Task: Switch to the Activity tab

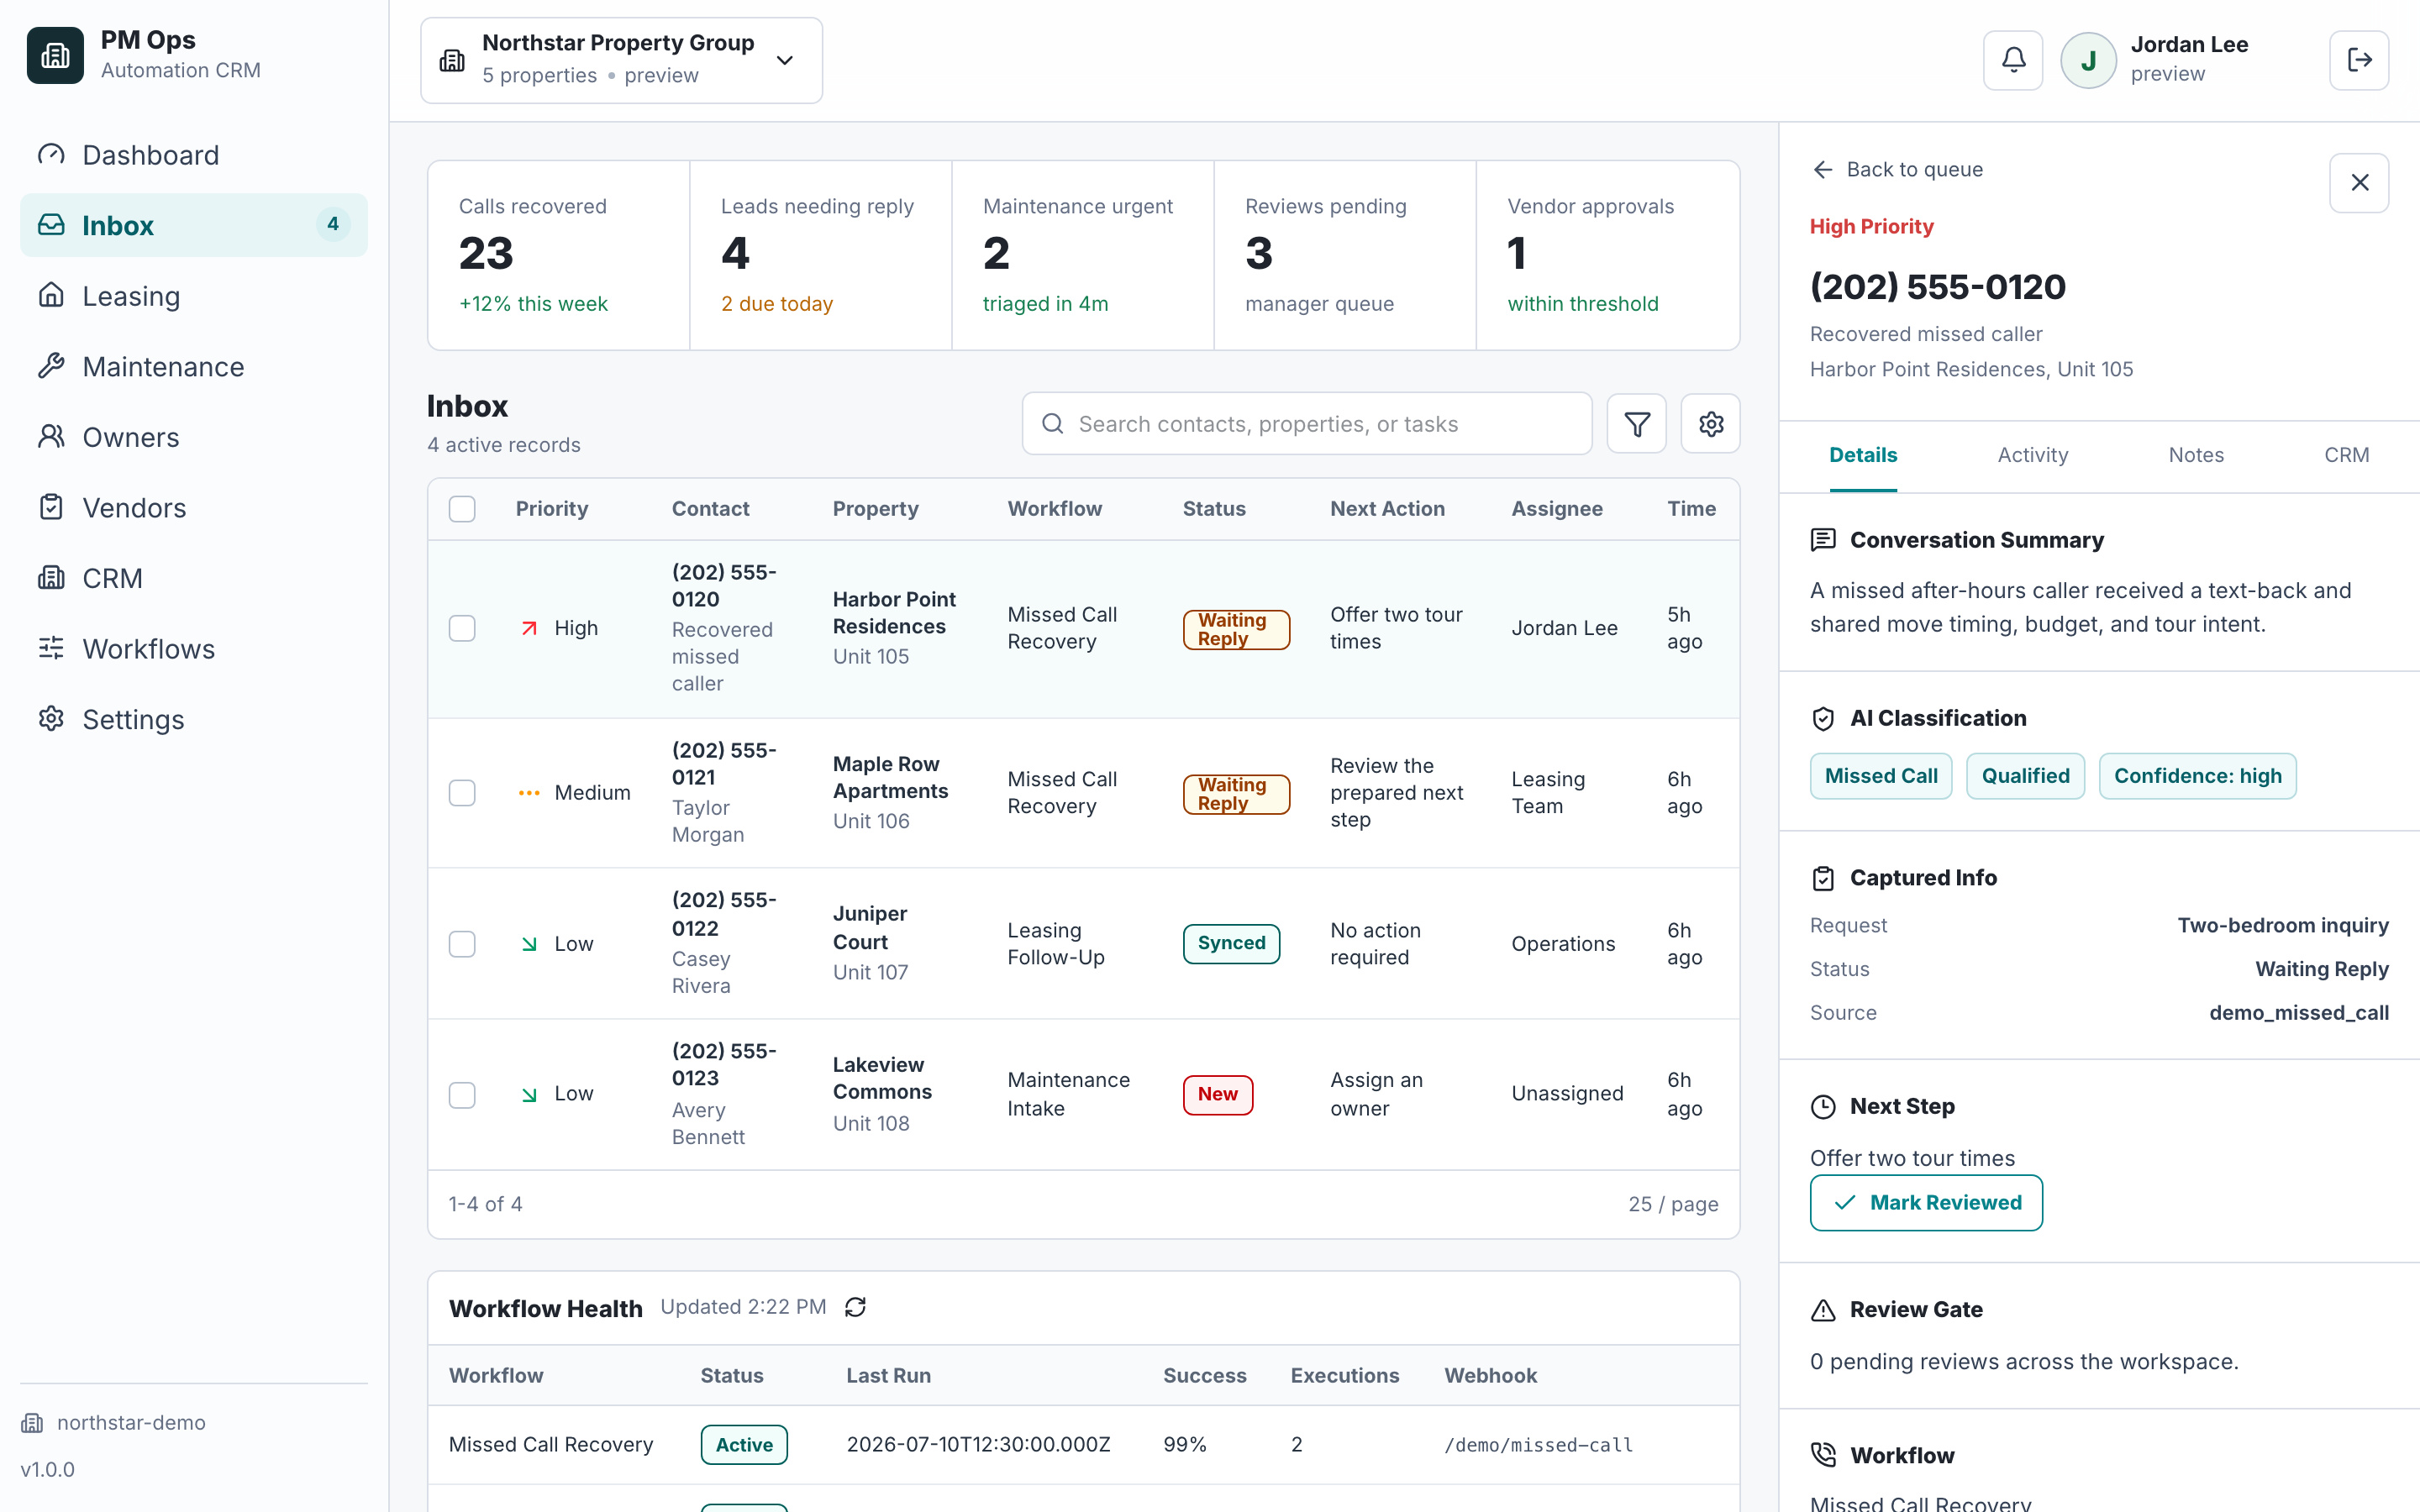Action: pos(2032,455)
